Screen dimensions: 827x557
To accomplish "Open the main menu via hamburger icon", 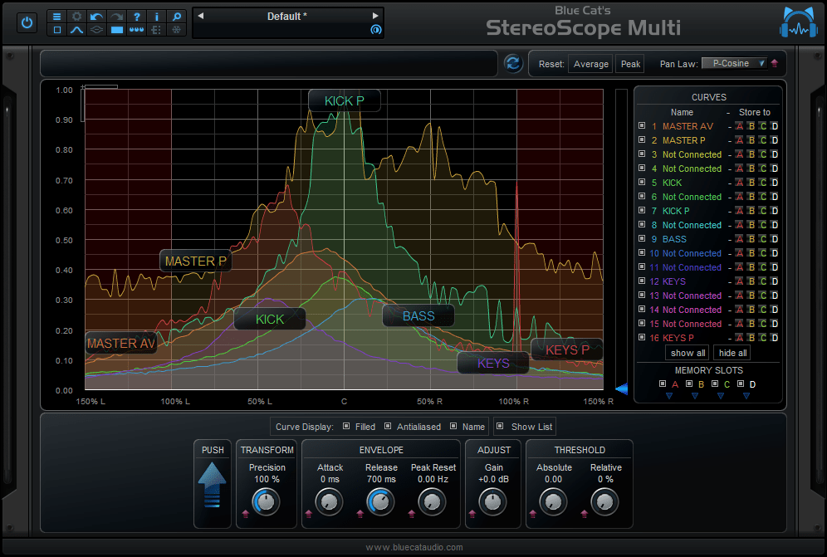I will [56, 17].
